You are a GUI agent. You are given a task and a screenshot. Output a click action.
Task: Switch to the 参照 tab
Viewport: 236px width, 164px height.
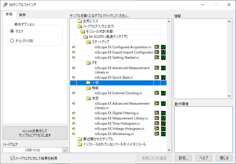pyautogui.click(x=9, y=14)
